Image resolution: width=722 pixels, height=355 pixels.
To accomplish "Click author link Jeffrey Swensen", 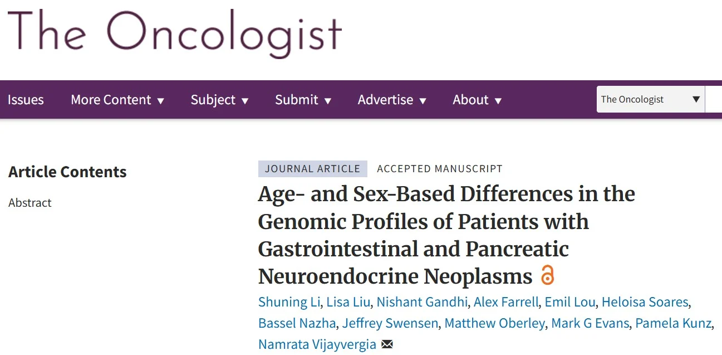I will (x=390, y=323).
